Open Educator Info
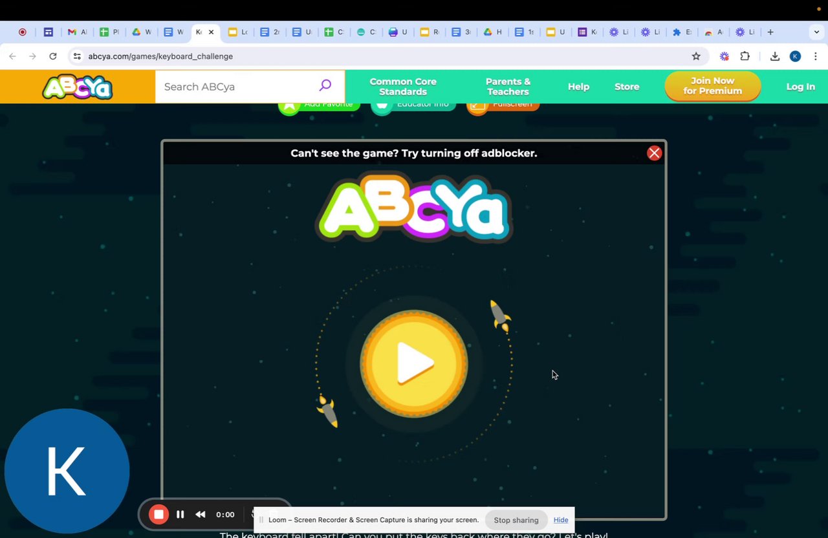Image resolution: width=828 pixels, height=538 pixels. click(413, 105)
